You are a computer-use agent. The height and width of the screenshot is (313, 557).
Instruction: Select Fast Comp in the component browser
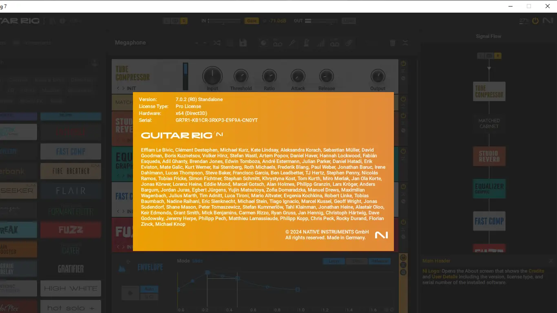[x=71, y=152]
